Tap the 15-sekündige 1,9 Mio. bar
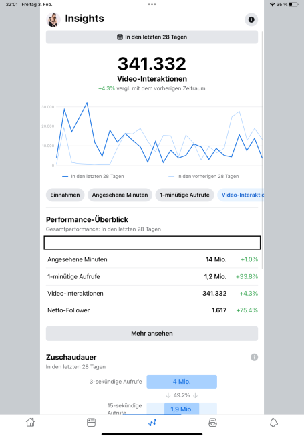This screenshot has width=304, height=438. [182, 409]
